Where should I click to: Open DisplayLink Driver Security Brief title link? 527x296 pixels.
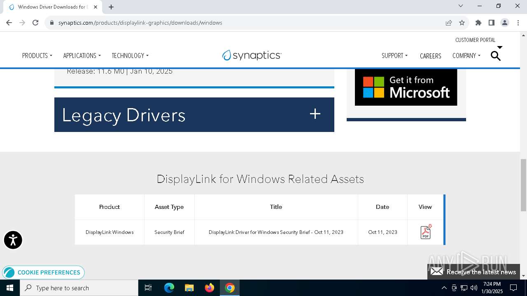pyautogui.click(x=276, y=232)
